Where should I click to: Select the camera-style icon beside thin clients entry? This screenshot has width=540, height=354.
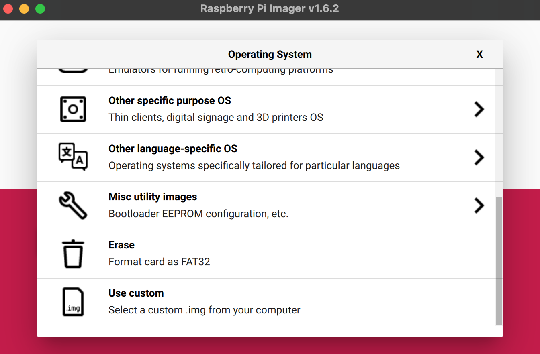tap(73, 109)
